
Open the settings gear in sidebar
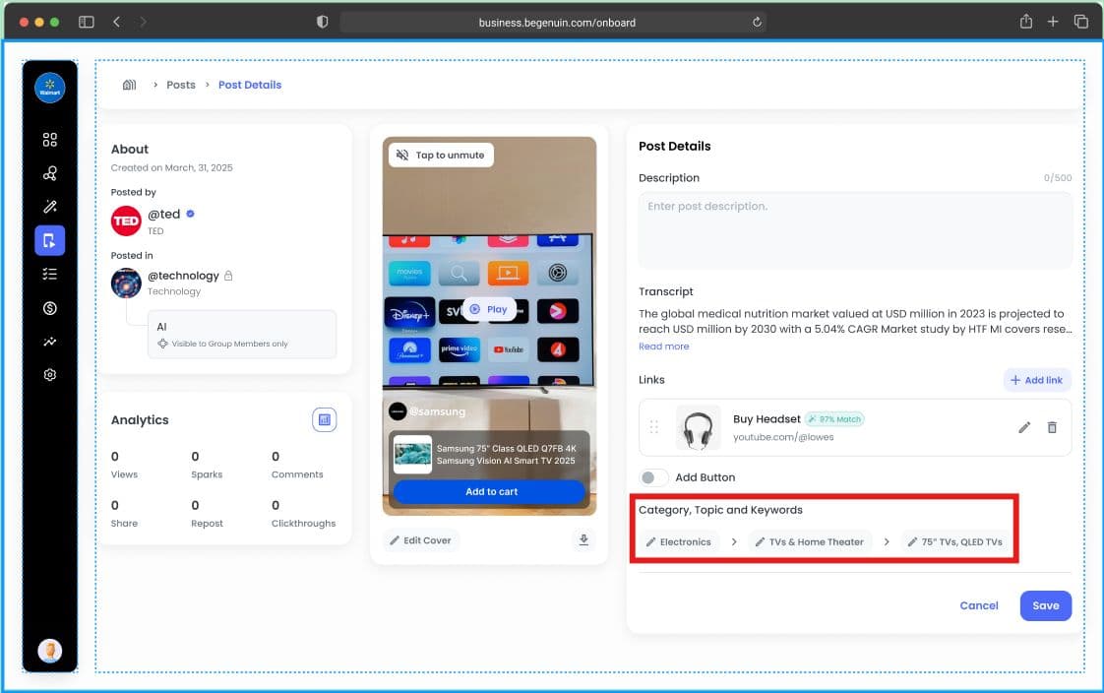(x=49, y=375)
